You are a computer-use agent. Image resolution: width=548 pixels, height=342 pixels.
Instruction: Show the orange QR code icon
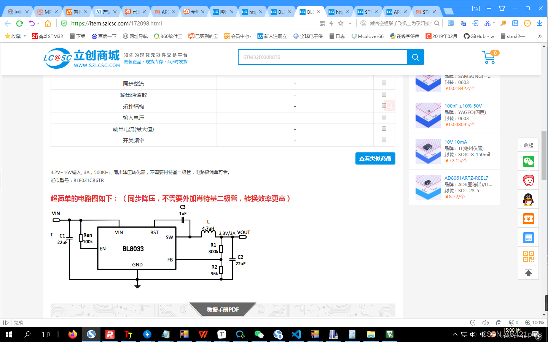pyautogui.click(x=528, y=256)
